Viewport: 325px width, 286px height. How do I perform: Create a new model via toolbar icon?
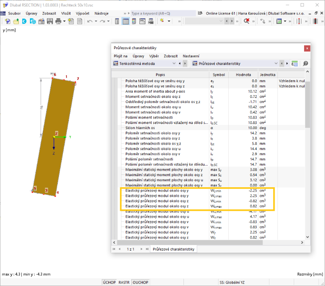(8, 21)
